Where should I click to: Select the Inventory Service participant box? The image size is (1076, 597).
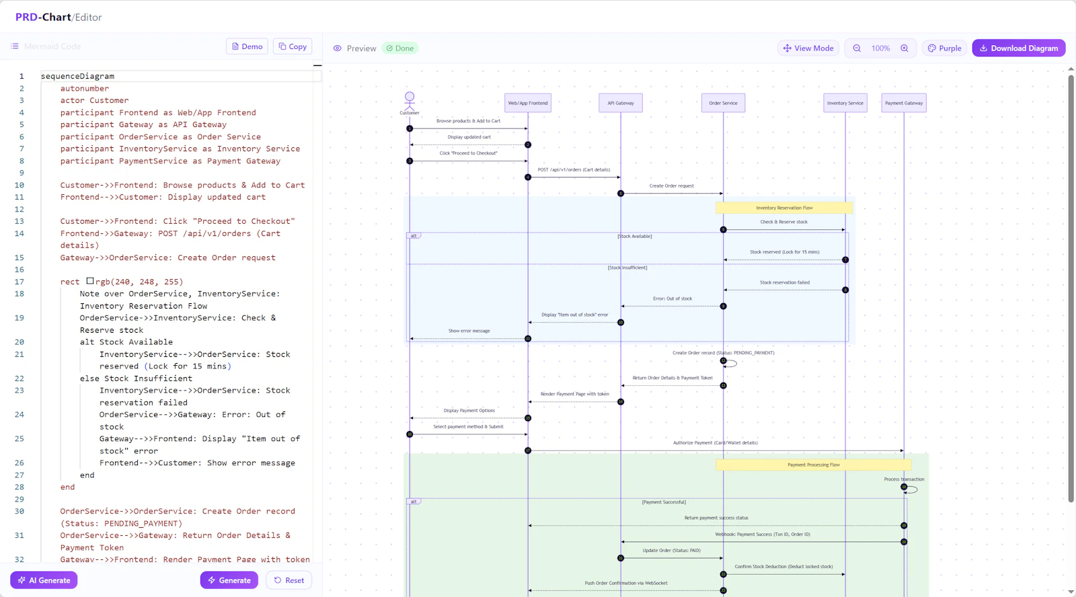[x=845, y=103]
